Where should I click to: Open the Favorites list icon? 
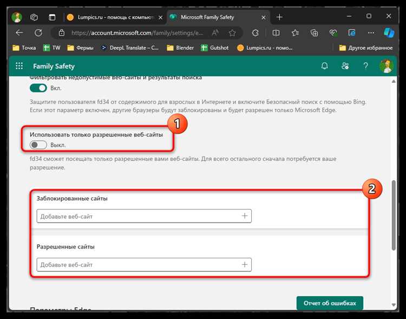click(x=295, y=32)
